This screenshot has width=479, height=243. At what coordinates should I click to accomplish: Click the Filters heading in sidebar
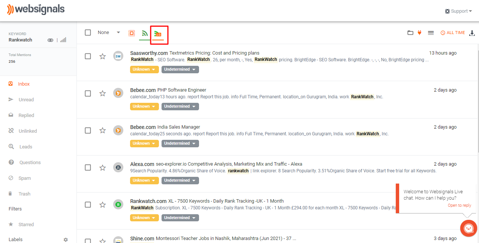pos(15,209)
